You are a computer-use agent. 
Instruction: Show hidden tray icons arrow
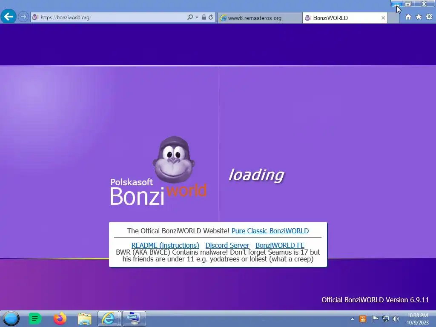coord(352,319)
